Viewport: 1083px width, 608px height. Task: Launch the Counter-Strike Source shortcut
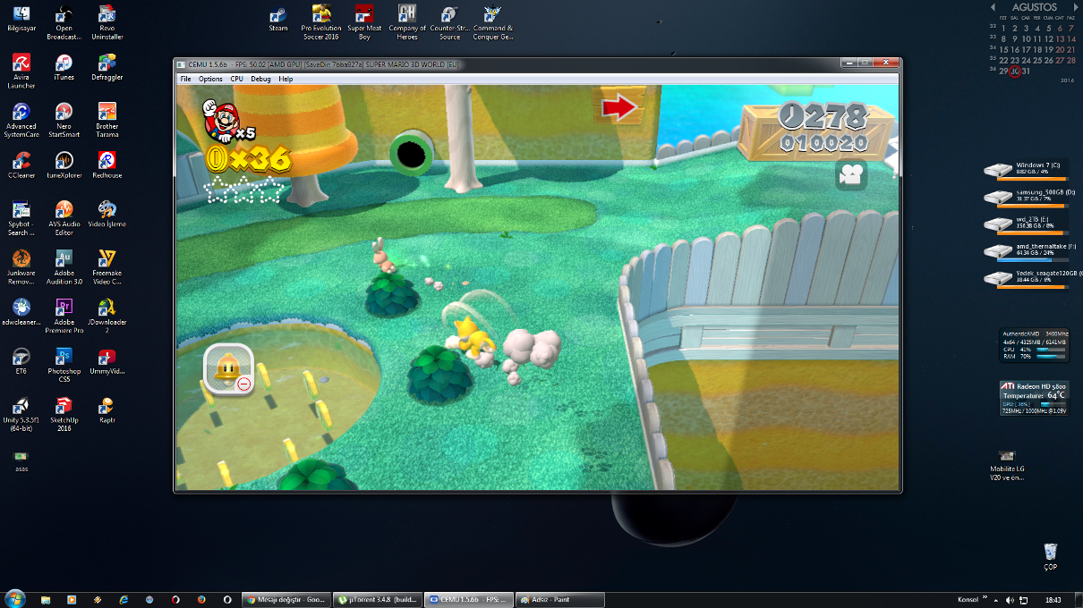pyautogui.click(x=450, y=22)
